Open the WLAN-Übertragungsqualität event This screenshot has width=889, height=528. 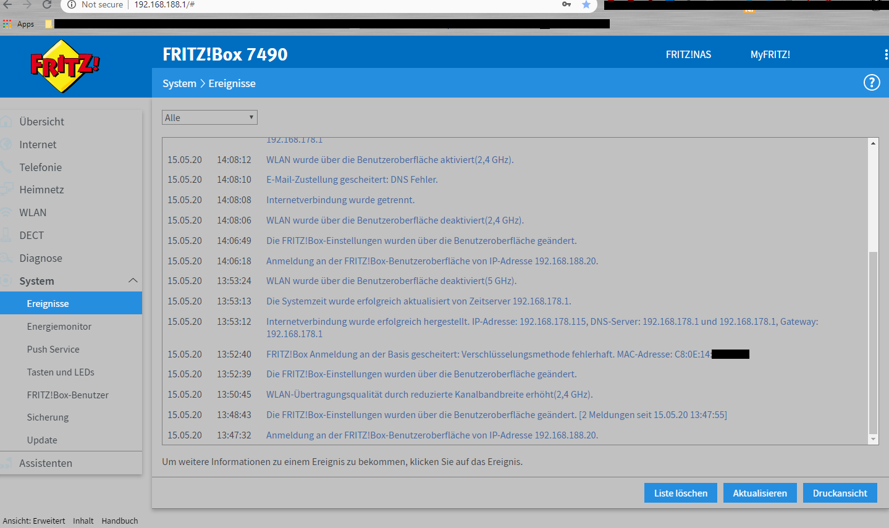pos(429,395)
